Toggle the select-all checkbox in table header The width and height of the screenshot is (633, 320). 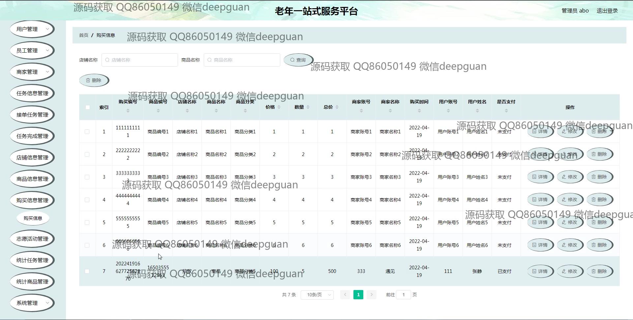coord(87,107)
